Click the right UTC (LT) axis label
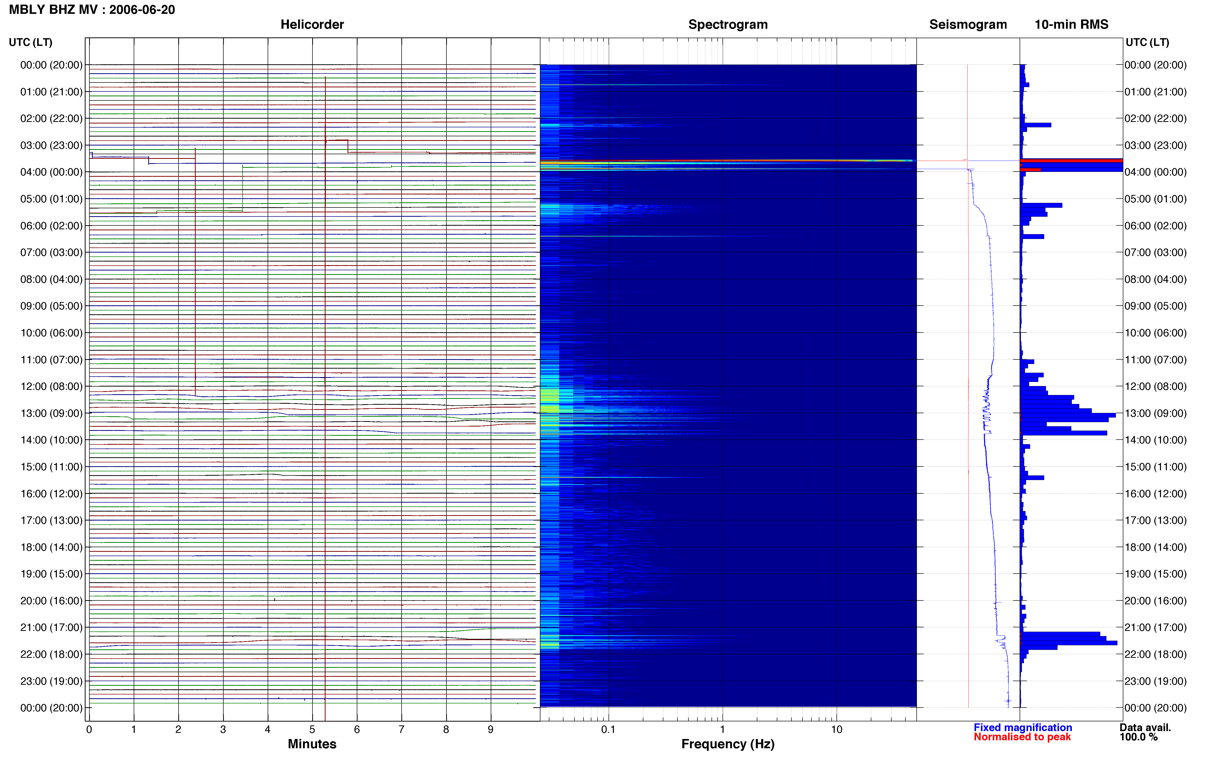1214x759 pixels. click(1147, 42)
